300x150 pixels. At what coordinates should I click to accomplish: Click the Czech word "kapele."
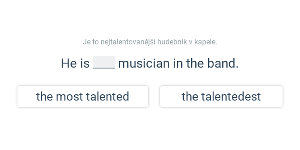tap(205, 42)
